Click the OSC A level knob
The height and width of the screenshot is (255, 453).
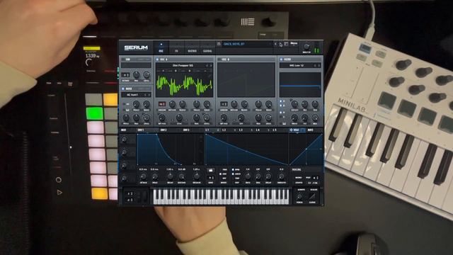coord(207,118)
